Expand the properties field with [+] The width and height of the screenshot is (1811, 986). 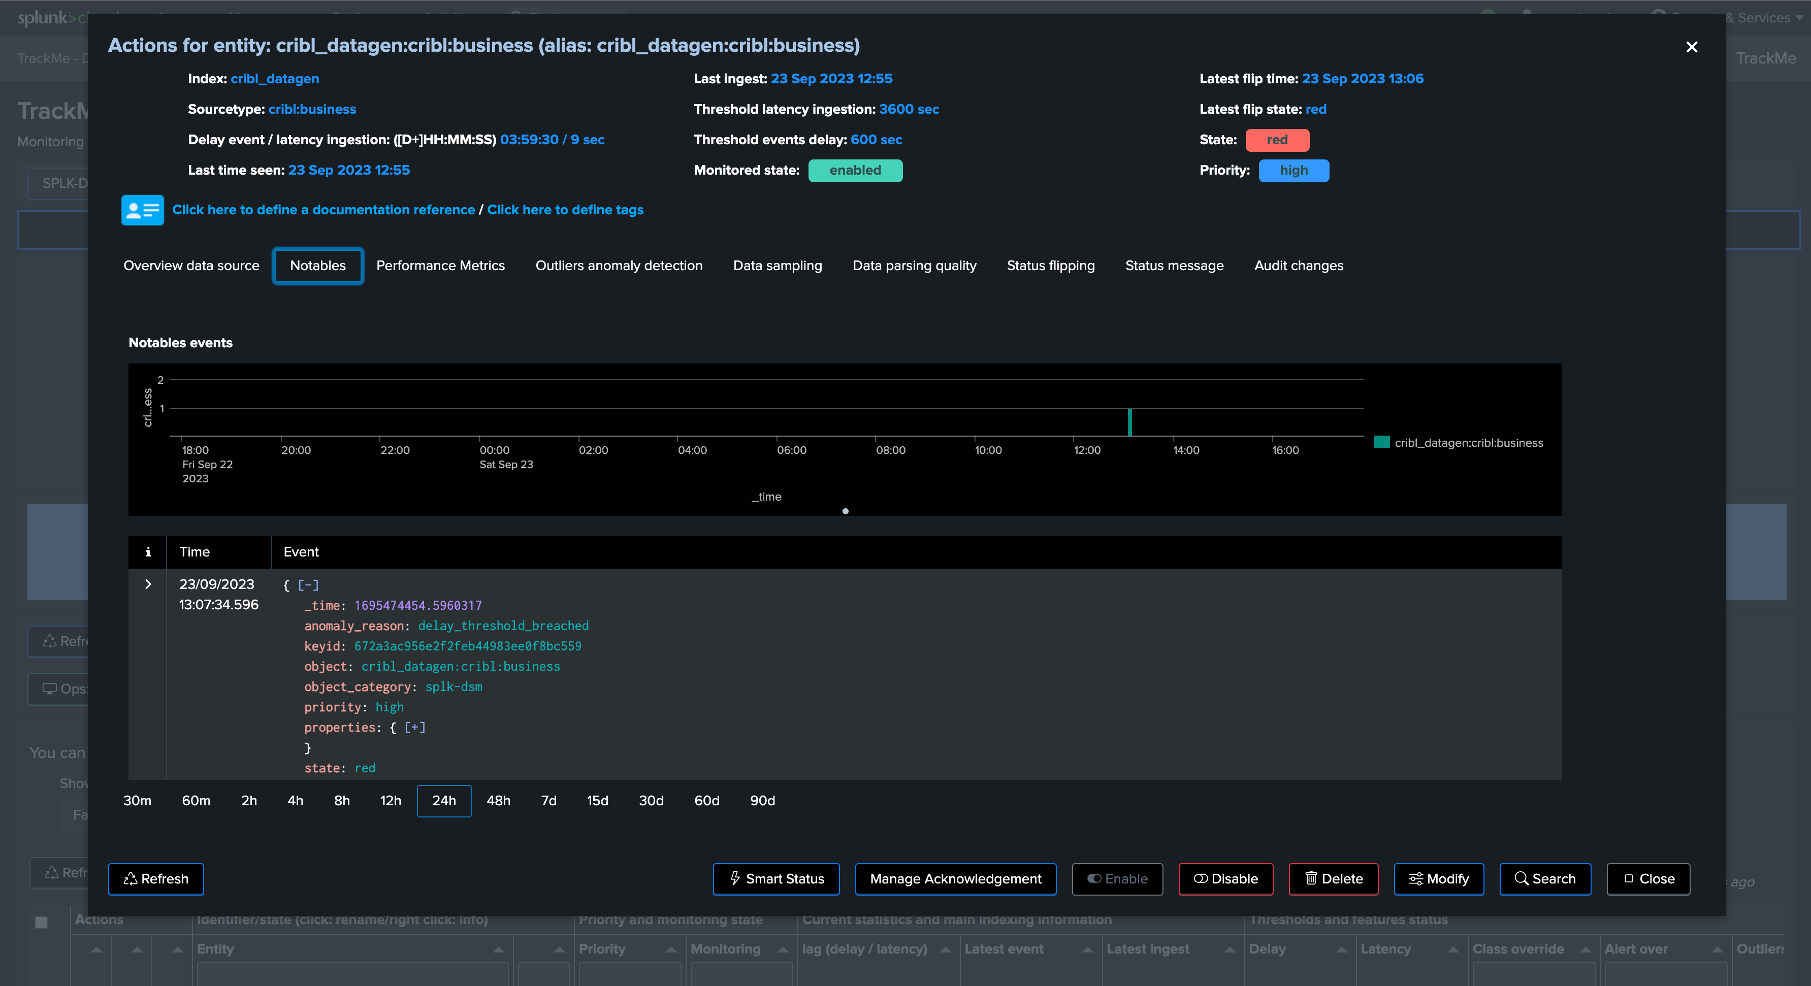pos(415,728)
